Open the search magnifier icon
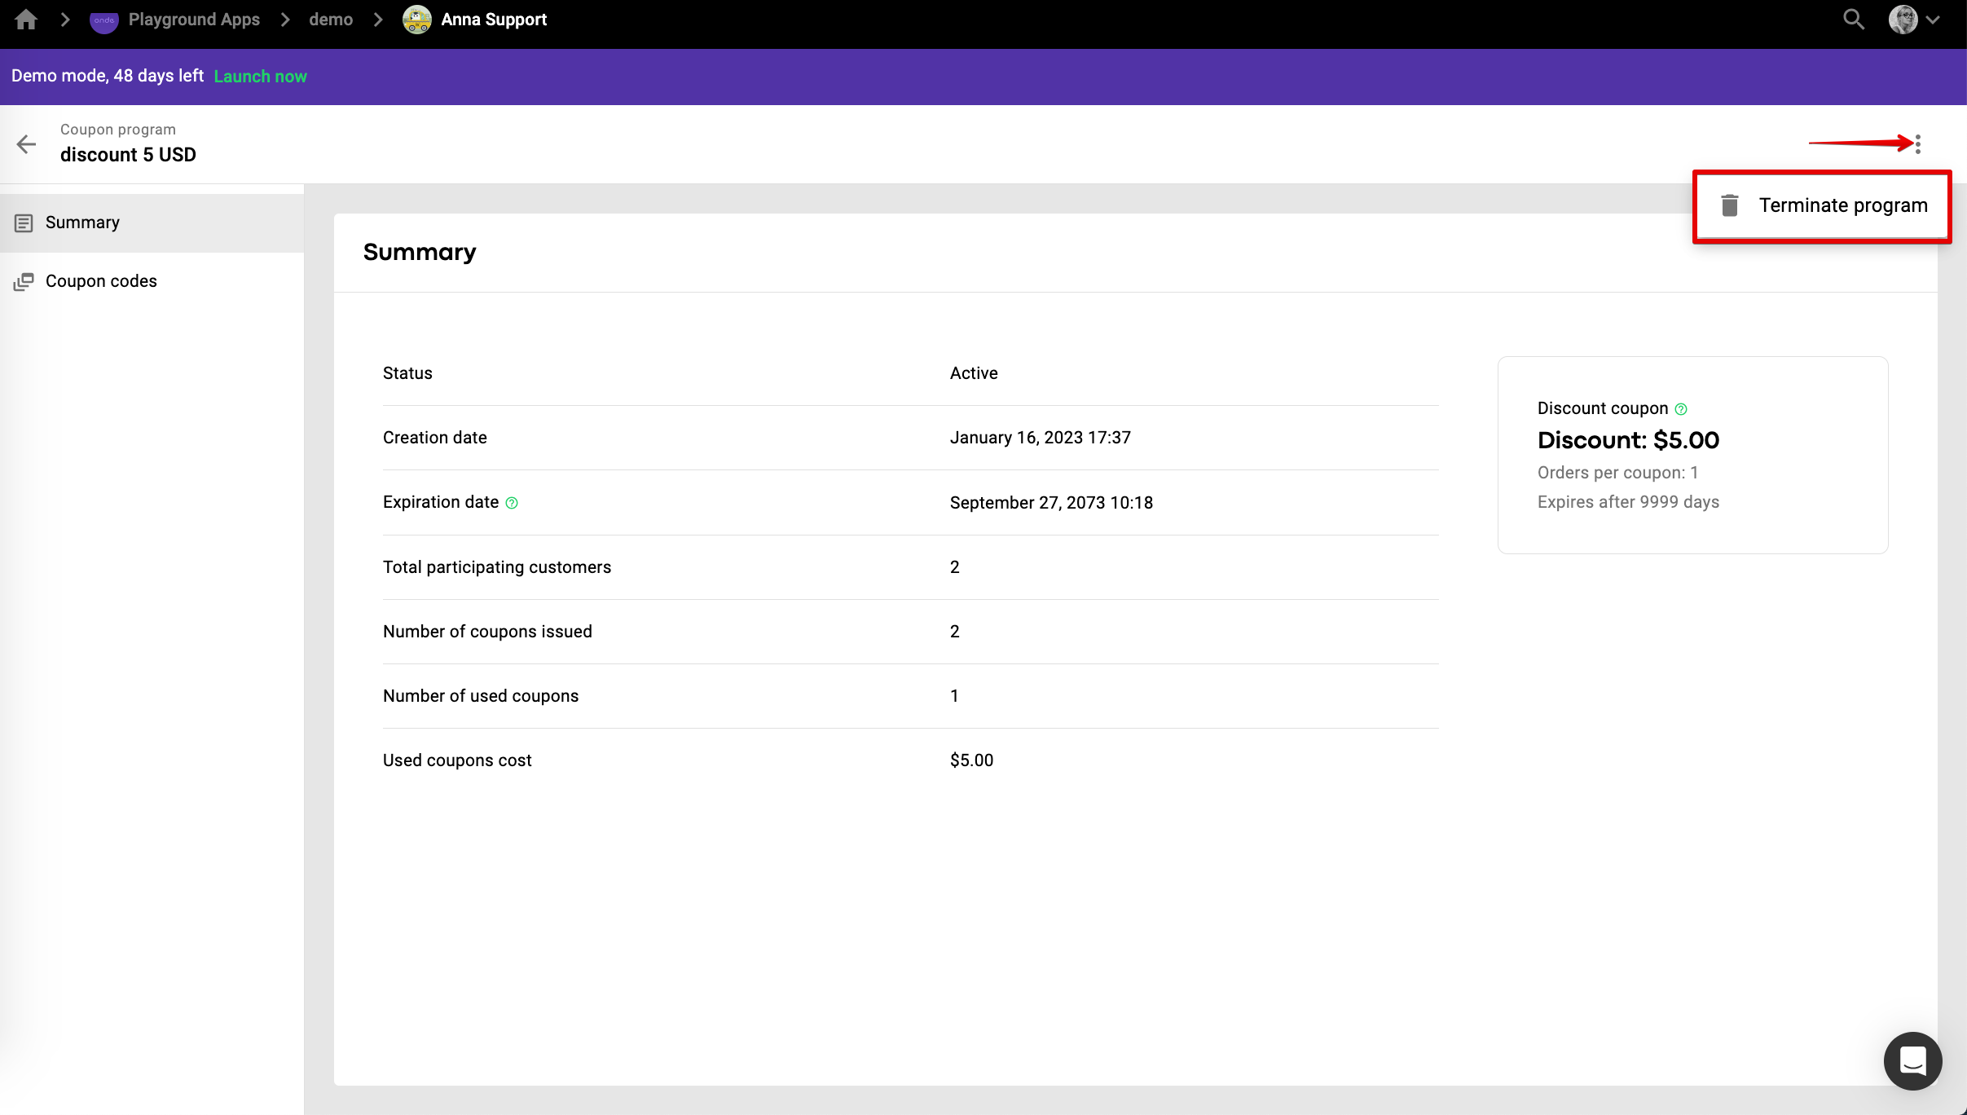Viewport: 1967px width, 1115px height. tap(1854, 20)
